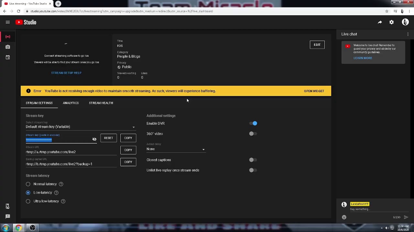Click the share arrow icon in header
This screenshot has width=414, height=232.
tap(380, 22)
